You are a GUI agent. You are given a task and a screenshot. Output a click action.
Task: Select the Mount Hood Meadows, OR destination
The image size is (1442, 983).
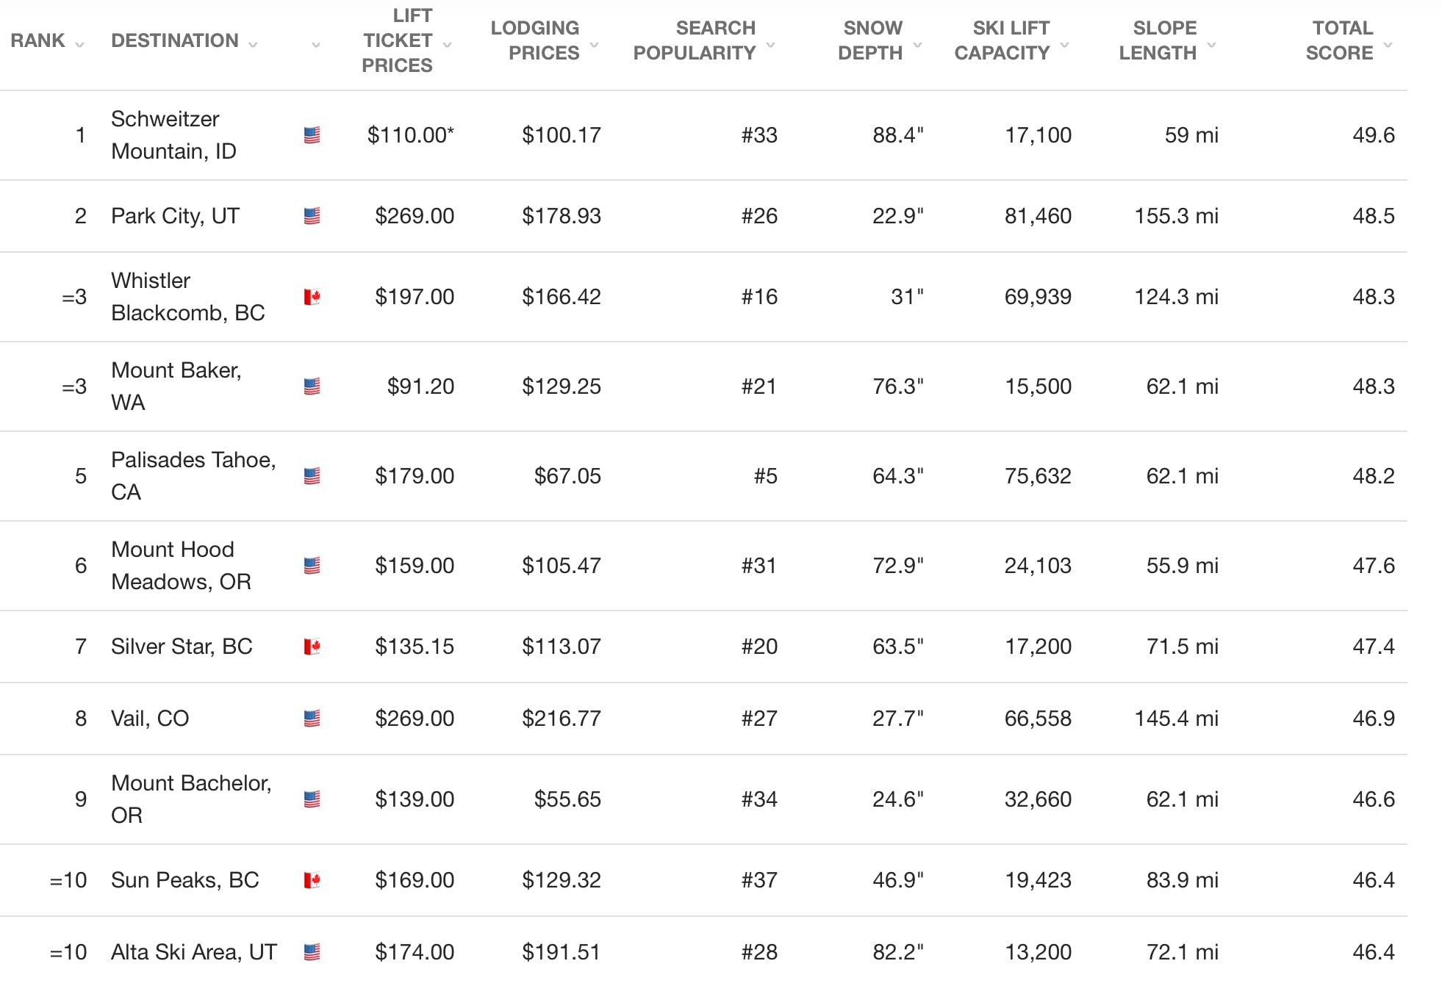click(182, 566)
